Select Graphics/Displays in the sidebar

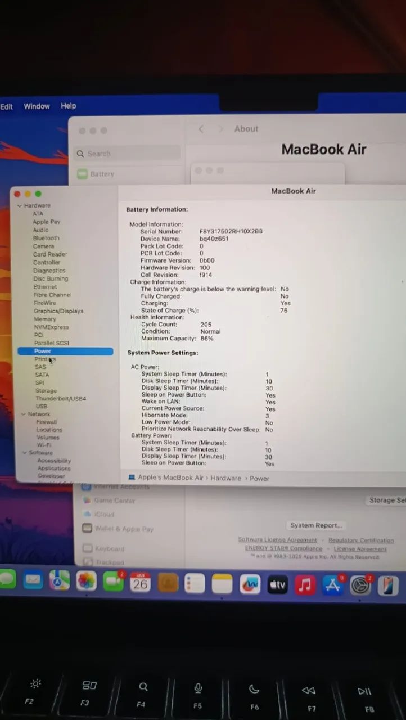[x=58, y=311]
